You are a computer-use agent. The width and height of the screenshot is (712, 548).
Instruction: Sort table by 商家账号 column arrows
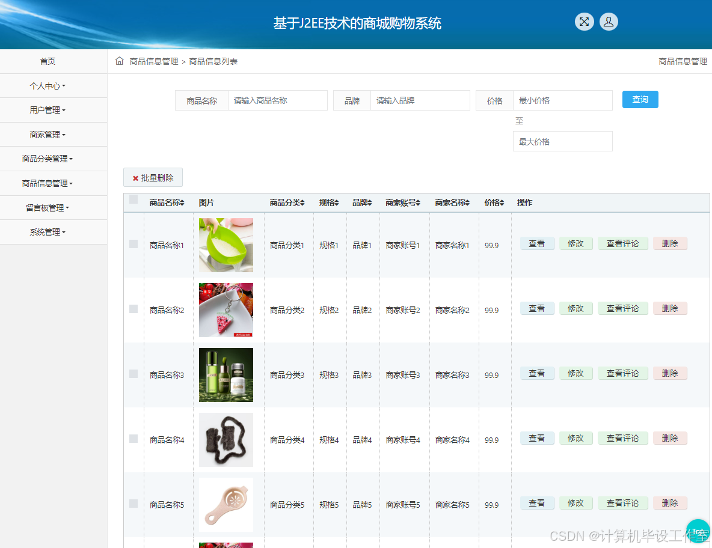click(x=418, y=202)
